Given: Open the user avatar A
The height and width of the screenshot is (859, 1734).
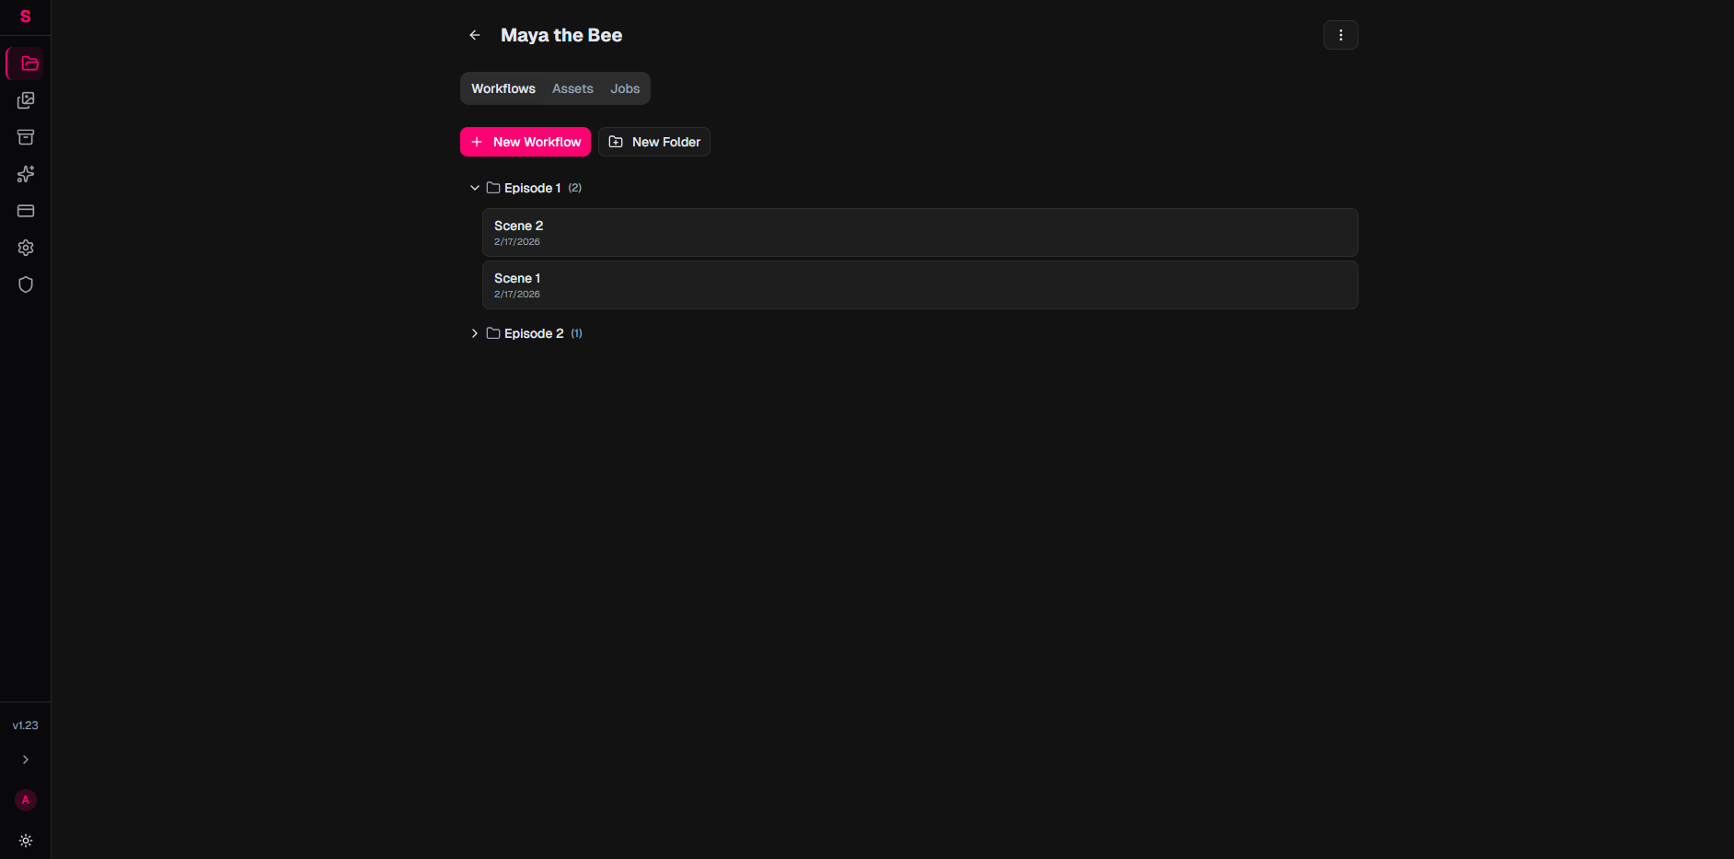Looking at the screenshot, I should click(x=26, y=800).
